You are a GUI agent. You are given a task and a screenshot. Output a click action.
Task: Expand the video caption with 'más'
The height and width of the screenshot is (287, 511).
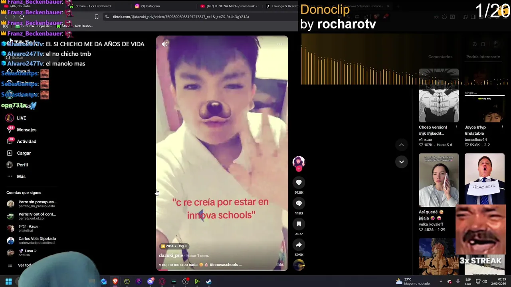pos(280,264)
